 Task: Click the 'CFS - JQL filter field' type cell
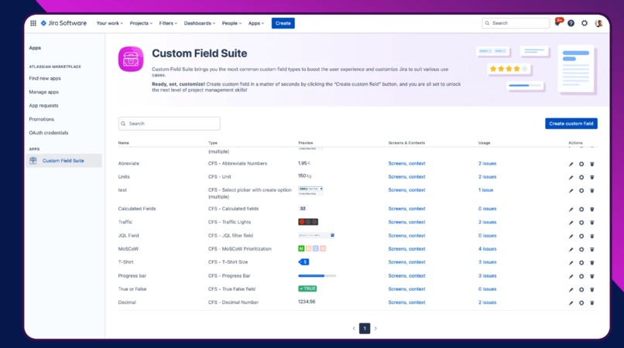coord(231,235)
